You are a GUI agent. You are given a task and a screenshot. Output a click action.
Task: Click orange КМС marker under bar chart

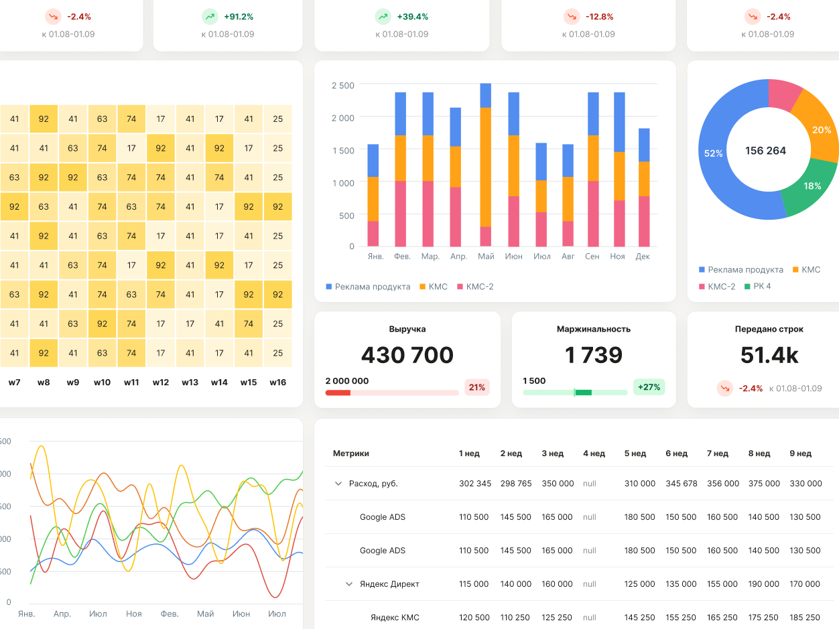(422, 287)
